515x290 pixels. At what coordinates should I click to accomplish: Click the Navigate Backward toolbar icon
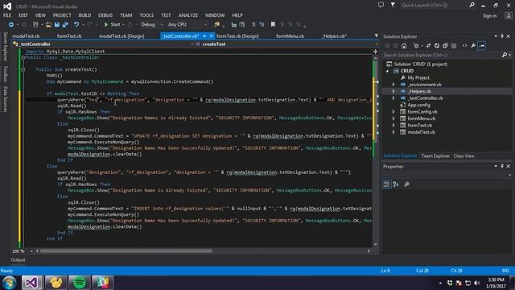coord(10,25)
